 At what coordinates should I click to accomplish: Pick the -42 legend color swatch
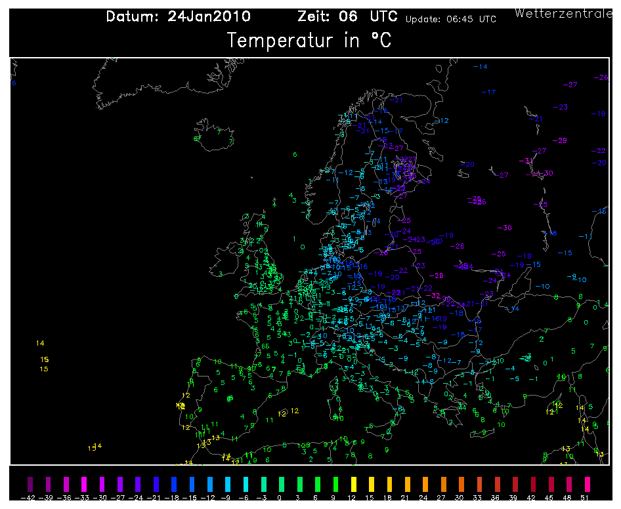tap(29, 484)
